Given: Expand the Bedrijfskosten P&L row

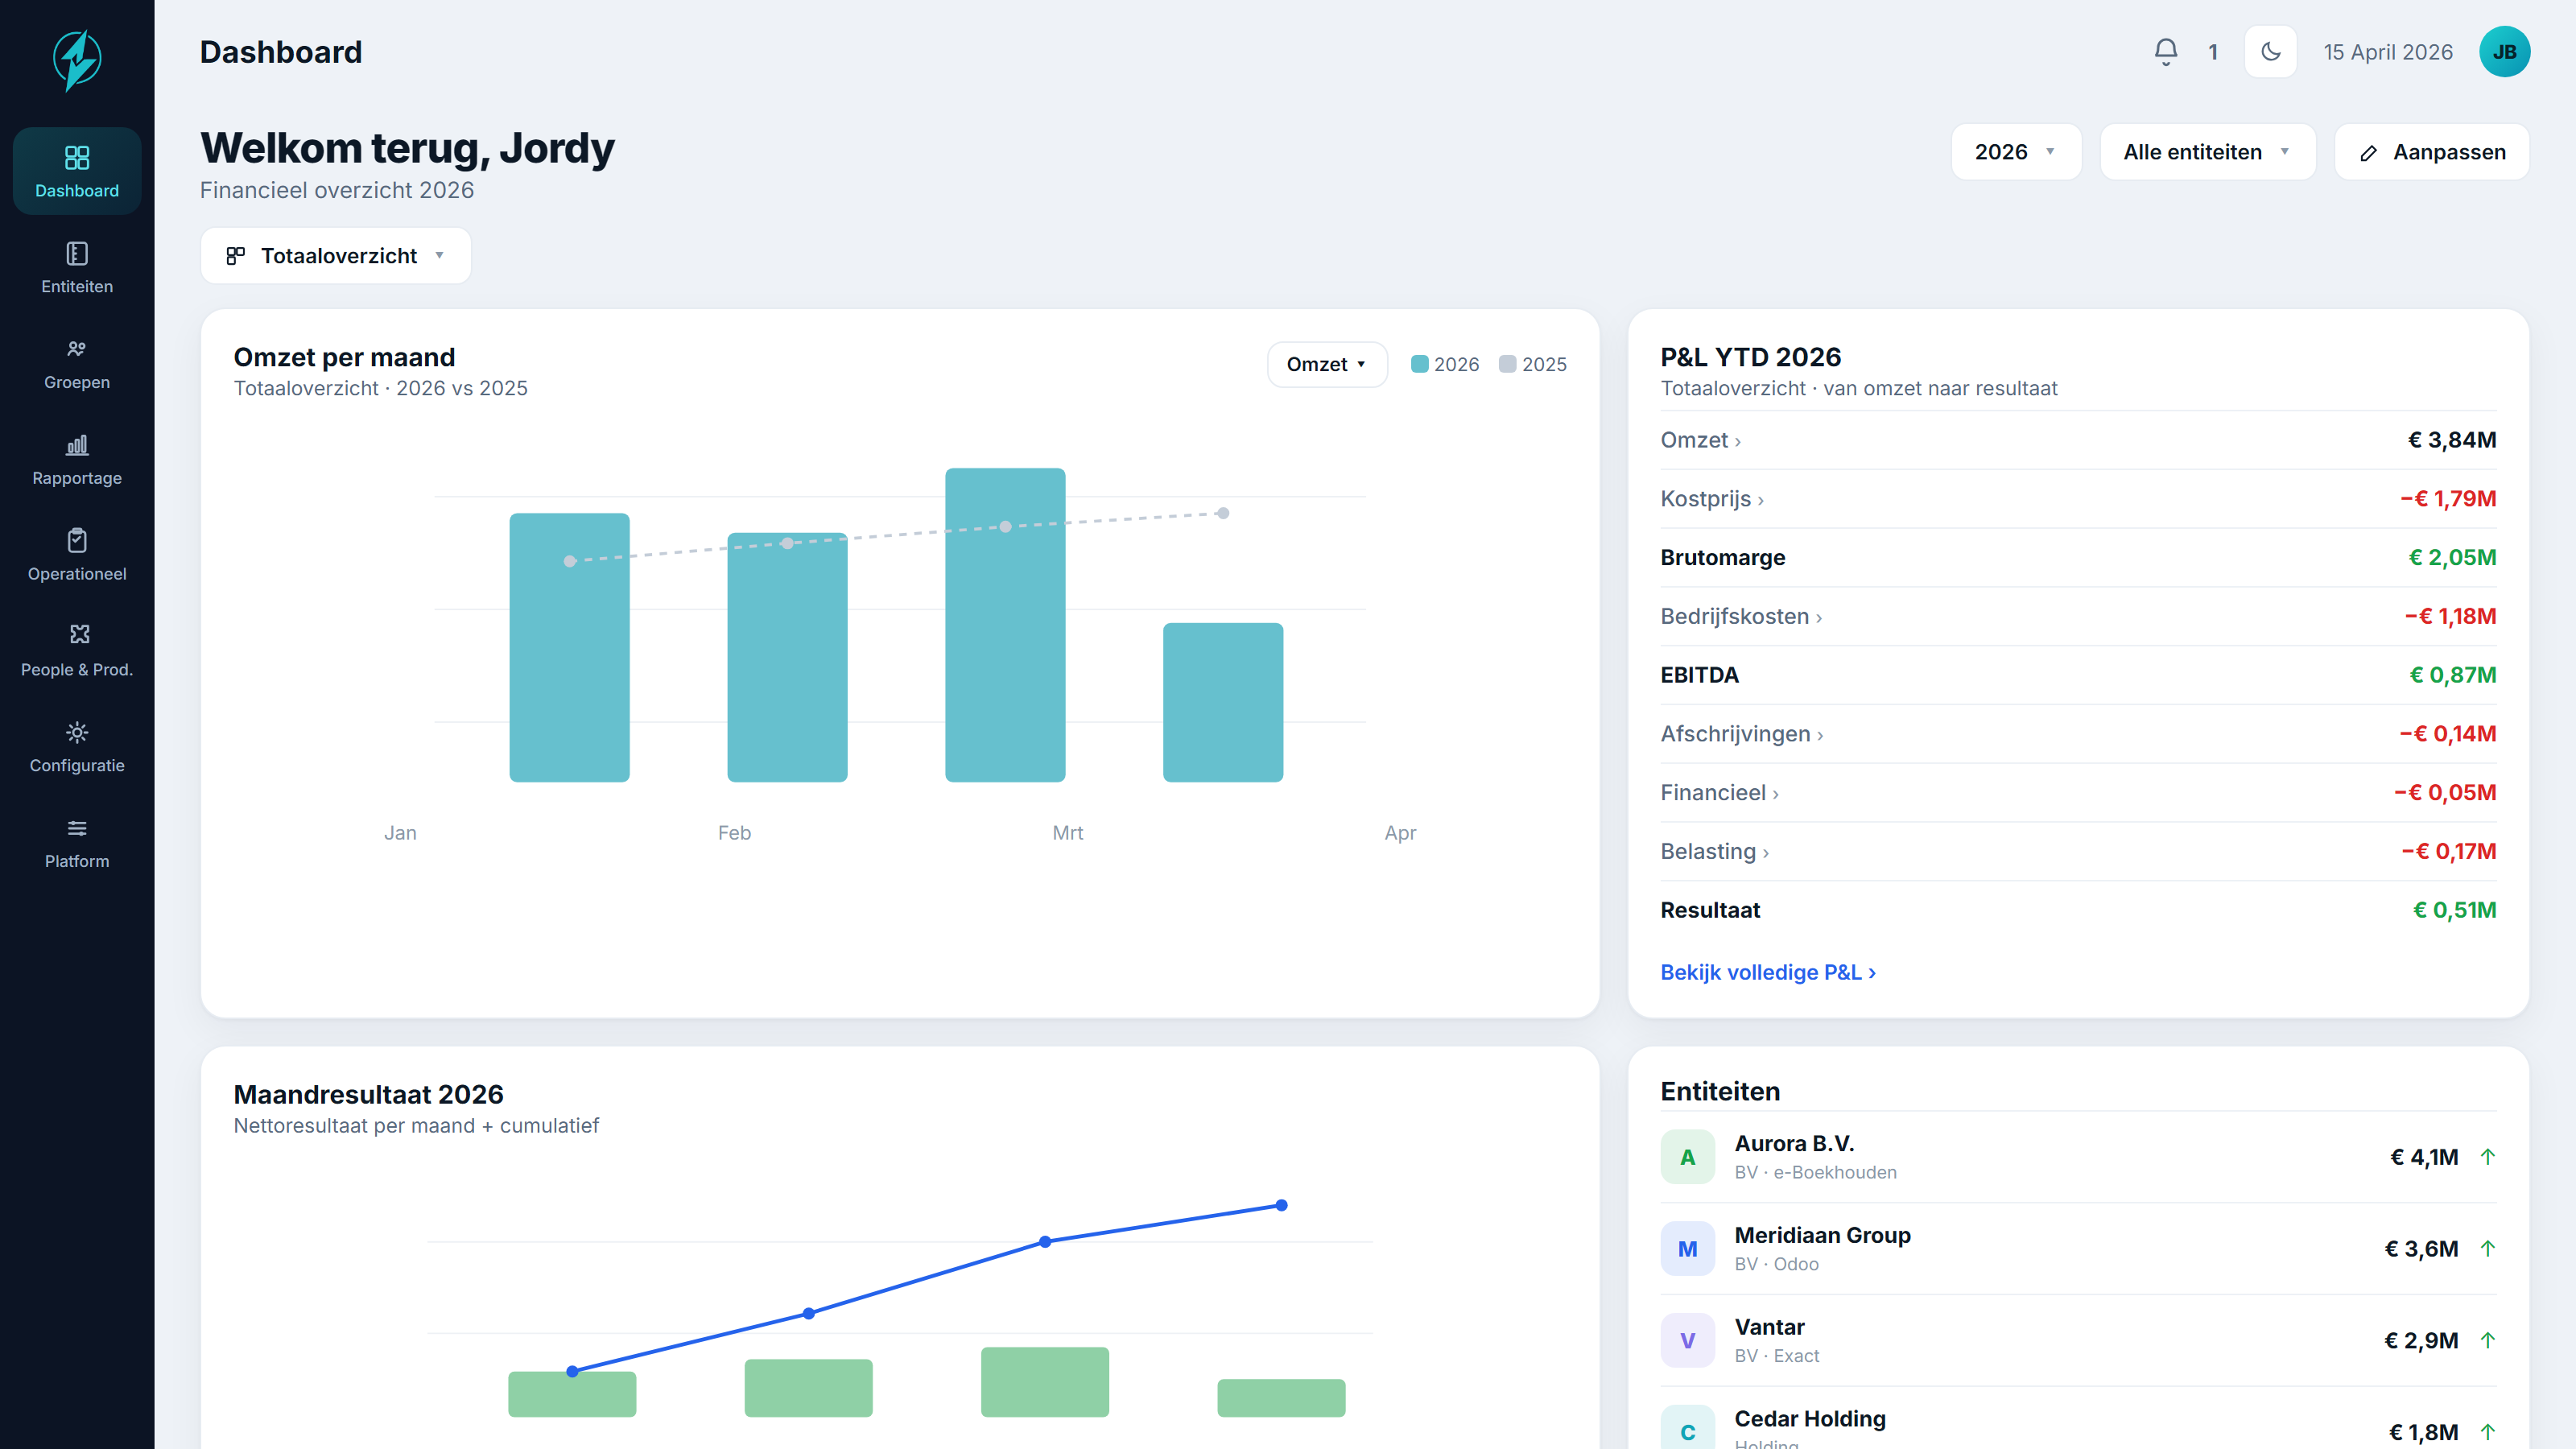Looking at the screenshot, I should click(2078, 616).
